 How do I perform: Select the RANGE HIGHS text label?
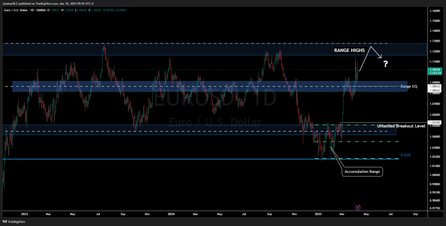pyautogui.click(x=349, y=50)
